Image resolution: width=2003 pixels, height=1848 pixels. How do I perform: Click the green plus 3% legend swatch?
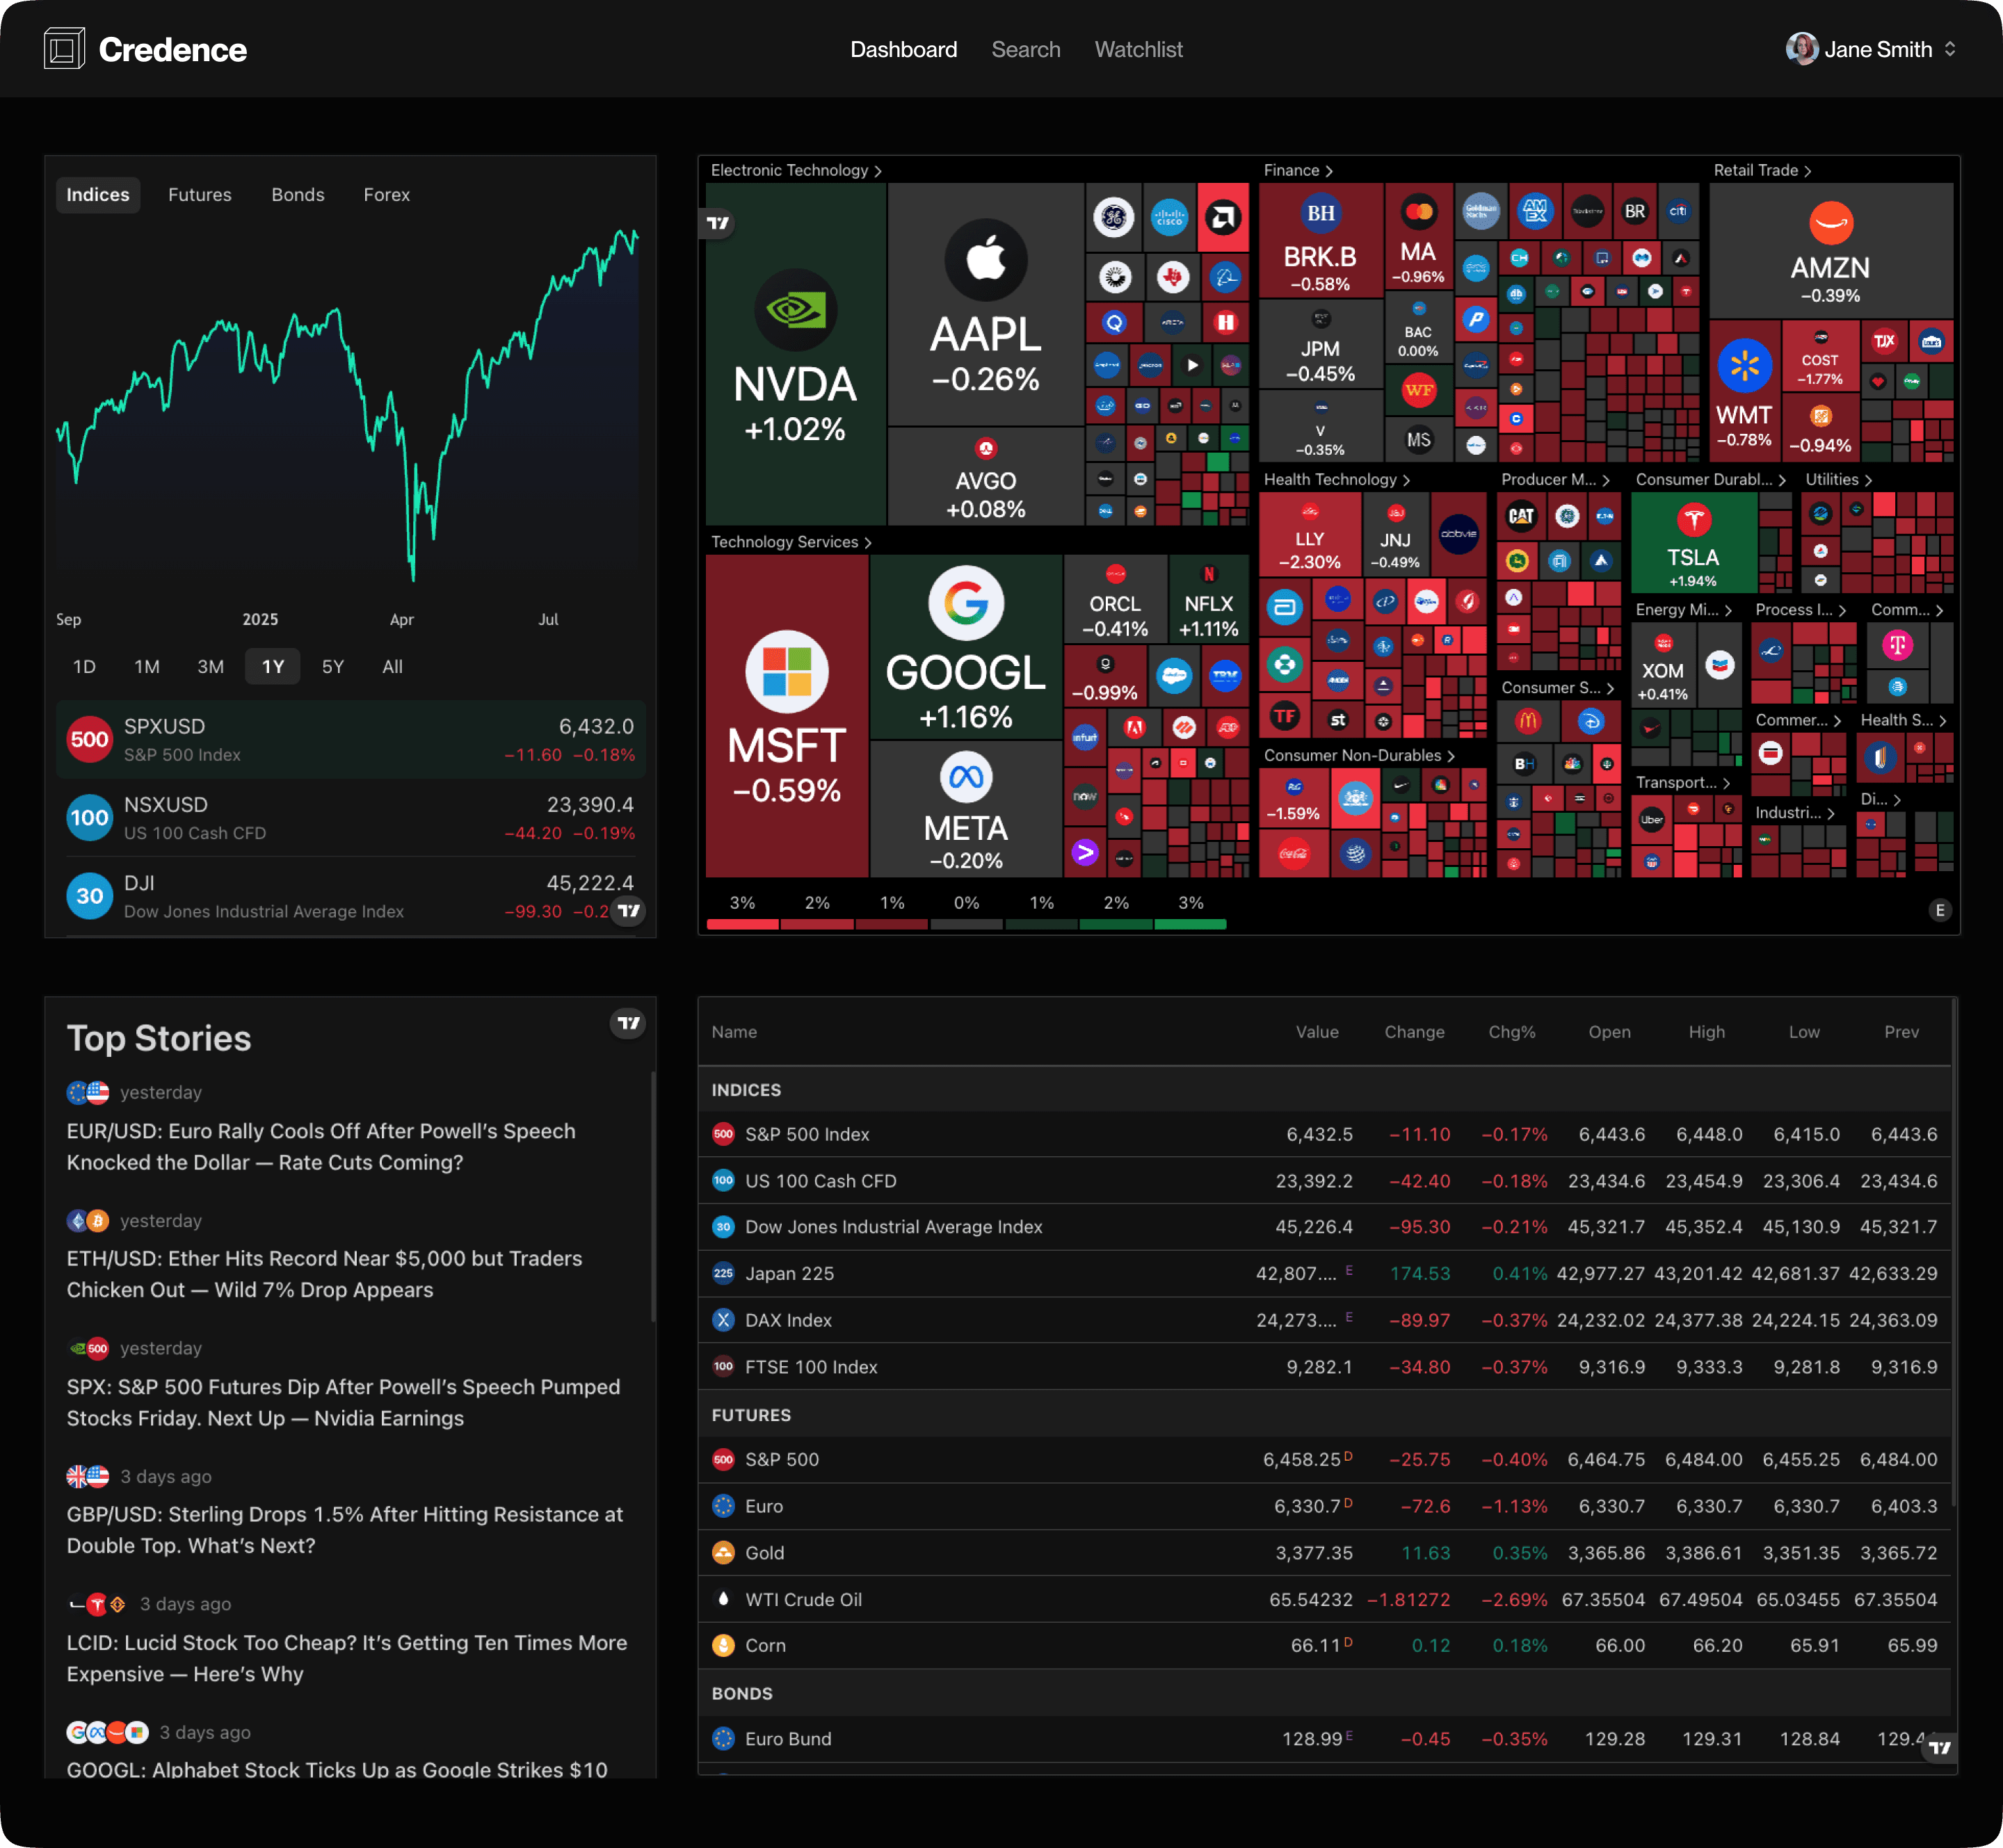[1191, 924]
